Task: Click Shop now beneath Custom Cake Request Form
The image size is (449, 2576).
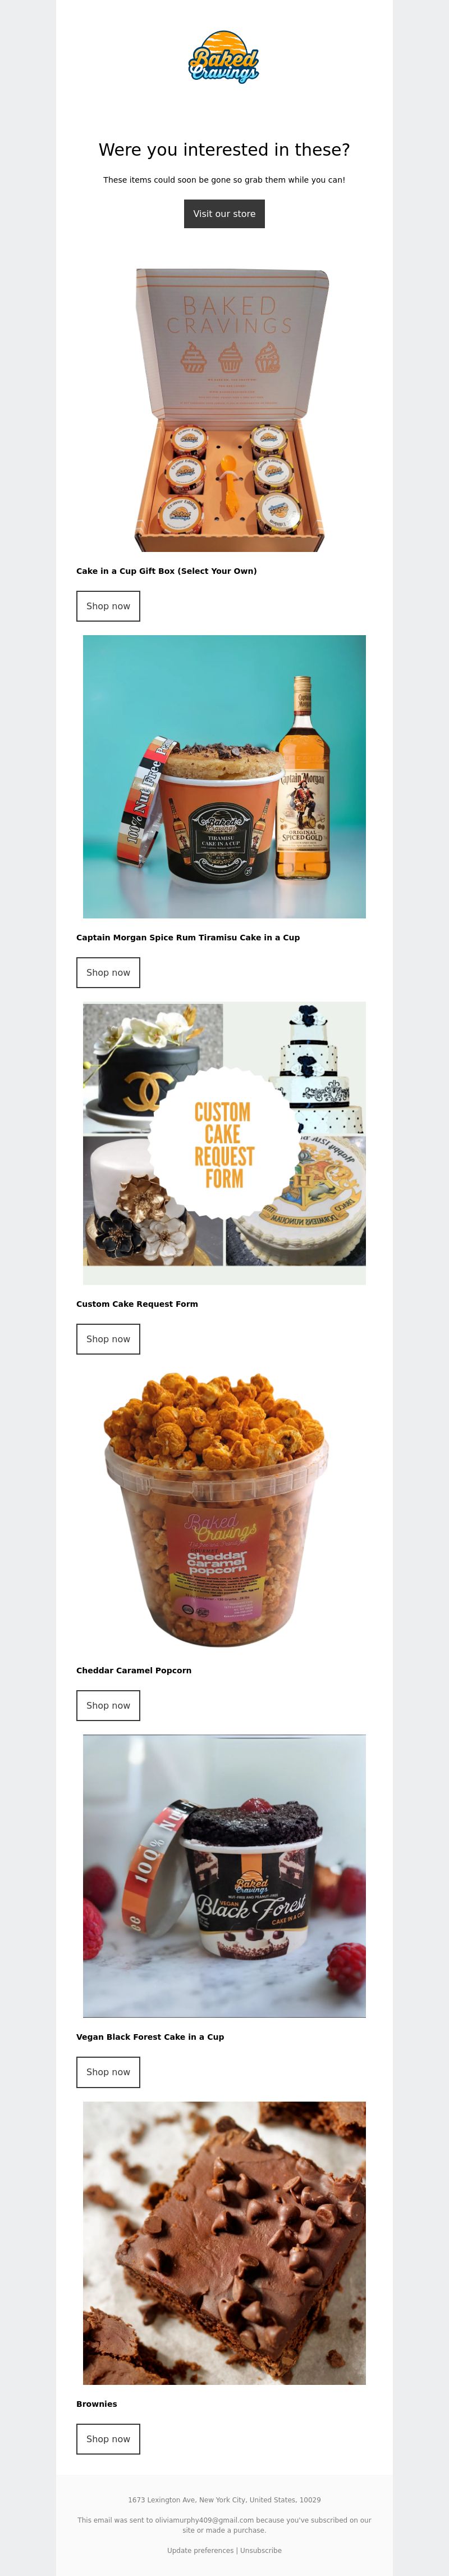Action: point(109,1339)
